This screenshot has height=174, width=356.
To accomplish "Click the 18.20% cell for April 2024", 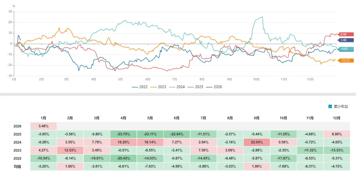I will point(123,142).
